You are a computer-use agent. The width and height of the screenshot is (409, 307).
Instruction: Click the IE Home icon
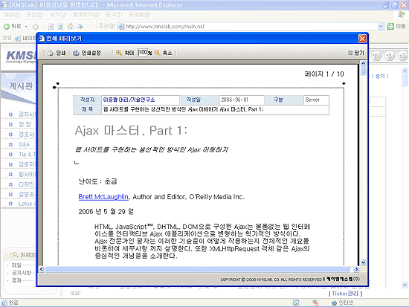coord(71,26)
